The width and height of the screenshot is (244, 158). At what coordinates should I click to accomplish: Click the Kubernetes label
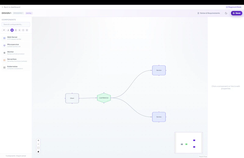(x=12, y=66)
